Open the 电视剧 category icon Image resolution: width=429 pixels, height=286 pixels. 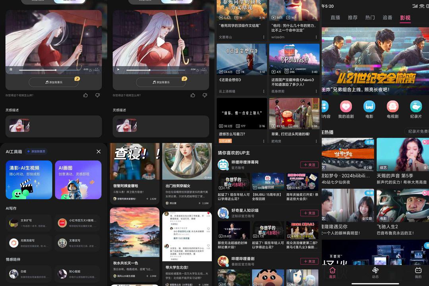coord(392,106)
